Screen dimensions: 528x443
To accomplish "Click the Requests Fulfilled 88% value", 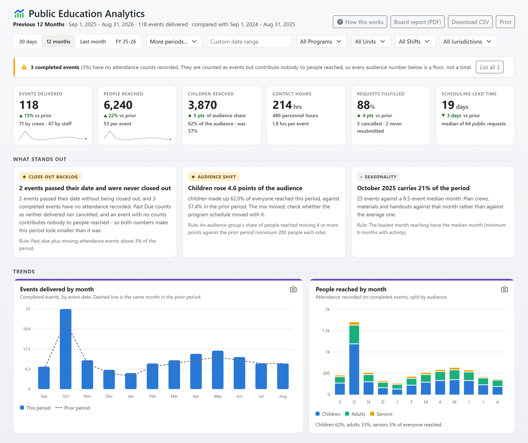I will coord(366,105).
